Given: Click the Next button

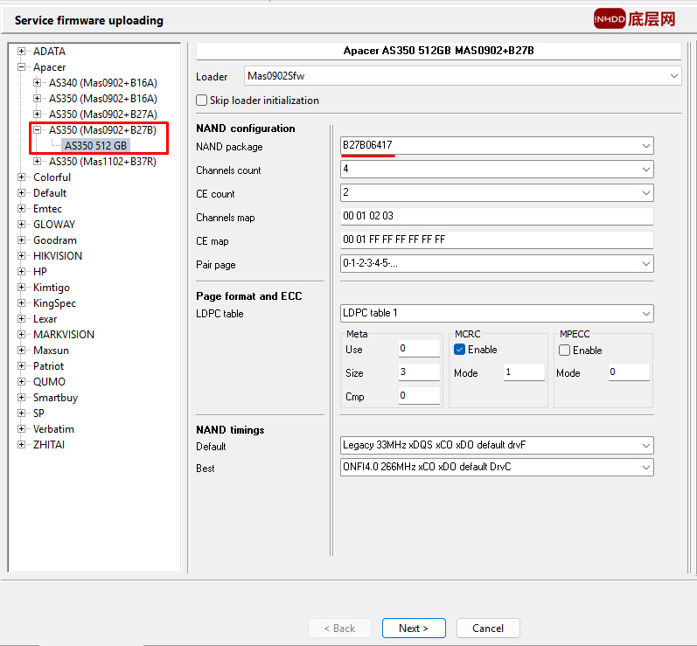Looking at the screenshot, I should tap(414, 628).
